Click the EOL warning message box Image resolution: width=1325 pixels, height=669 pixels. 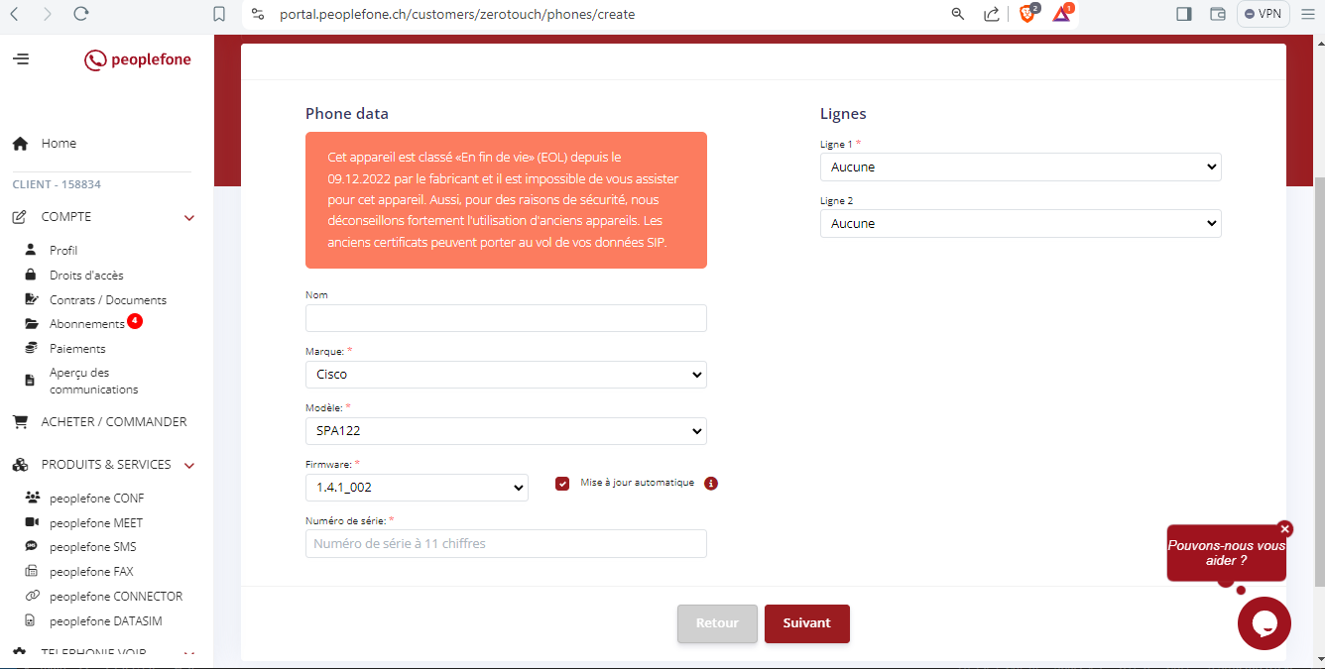pyautogui.click(x=506, y=200)
